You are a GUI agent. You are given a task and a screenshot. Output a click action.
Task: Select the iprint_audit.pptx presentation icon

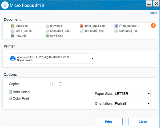(82, 26)
